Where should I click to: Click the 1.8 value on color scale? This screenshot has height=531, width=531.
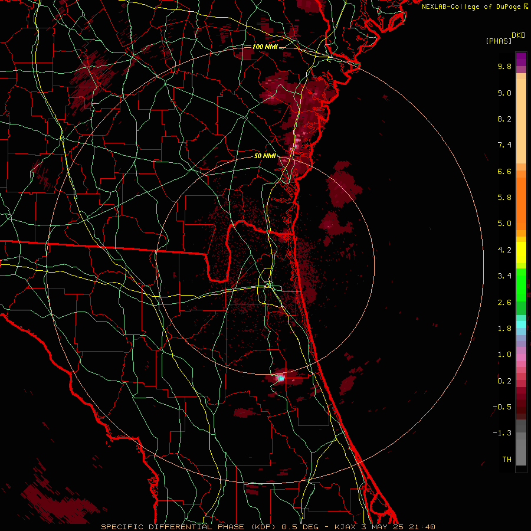(x=504, y=329)
